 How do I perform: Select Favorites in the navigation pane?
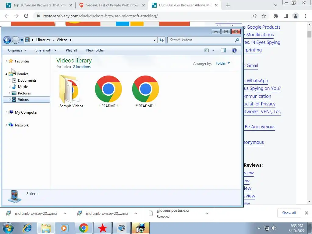pyautogui.click(x=22, y=61)
